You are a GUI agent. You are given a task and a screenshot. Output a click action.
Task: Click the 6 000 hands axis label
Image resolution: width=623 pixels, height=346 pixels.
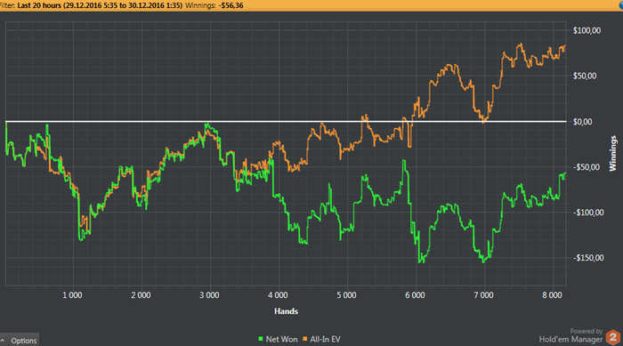[x=416, y=295]
